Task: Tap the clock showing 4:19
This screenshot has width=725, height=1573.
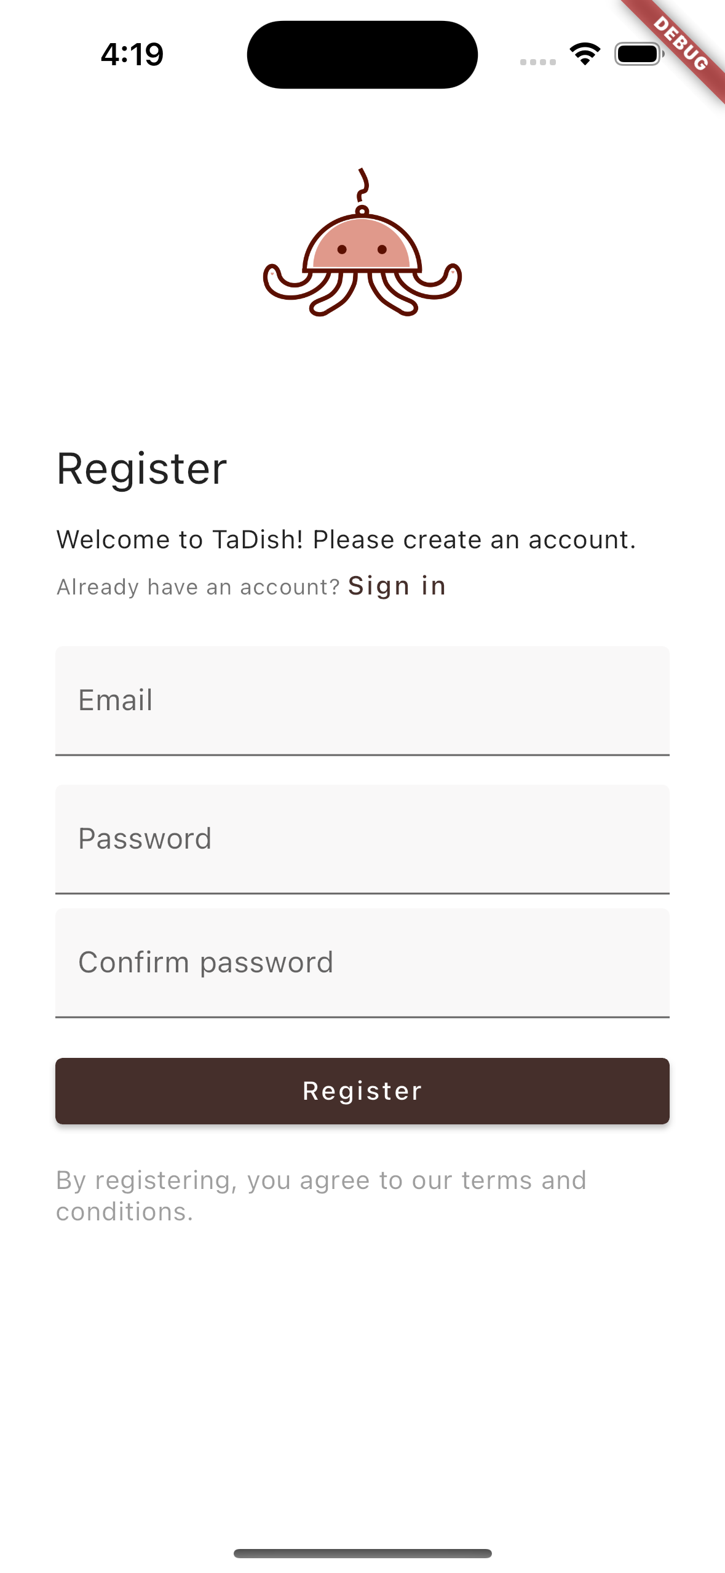Action: pyautogui.click(x=132, y=55)
